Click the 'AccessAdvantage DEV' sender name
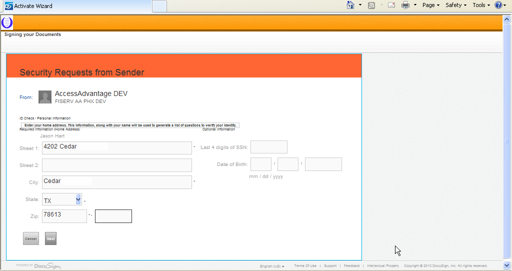Screen dimensions: 512x271 (x=91, y=93)
